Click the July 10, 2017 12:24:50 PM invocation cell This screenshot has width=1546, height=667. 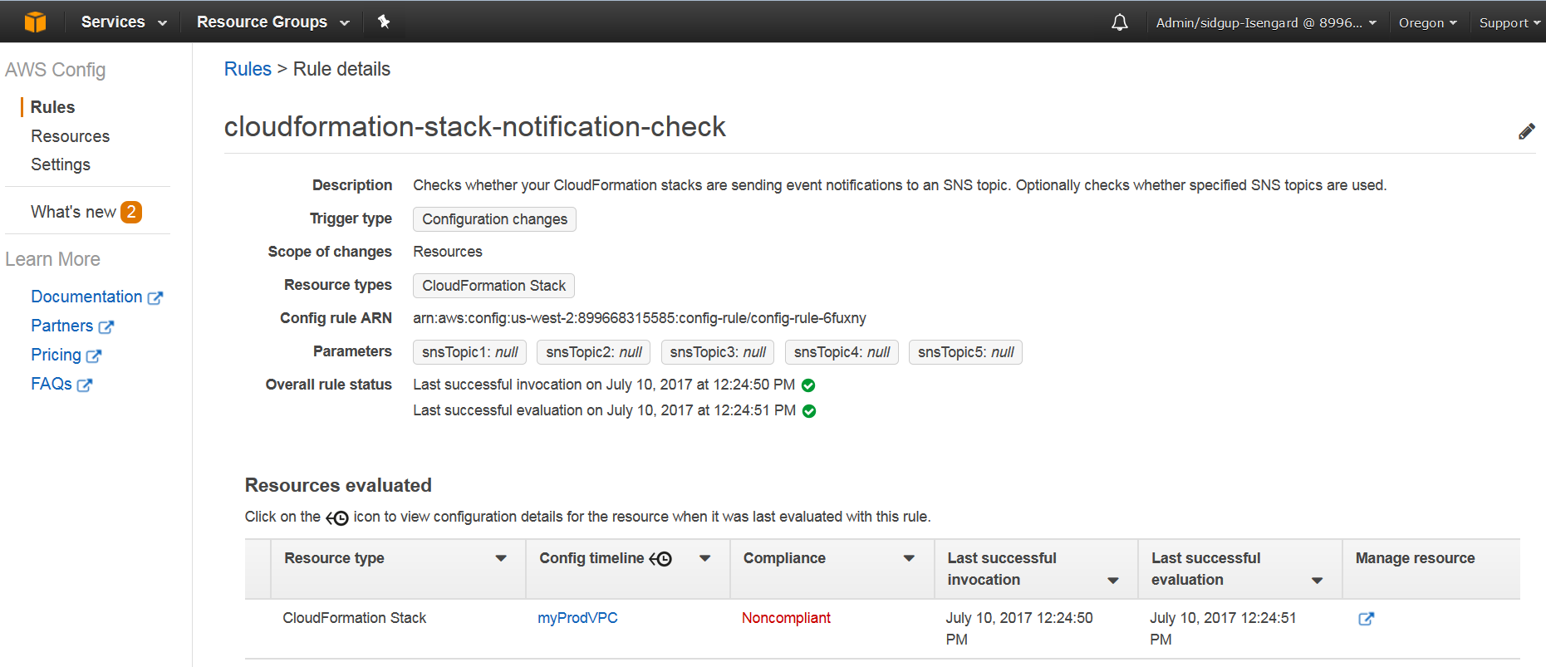tap(1019, 629)
